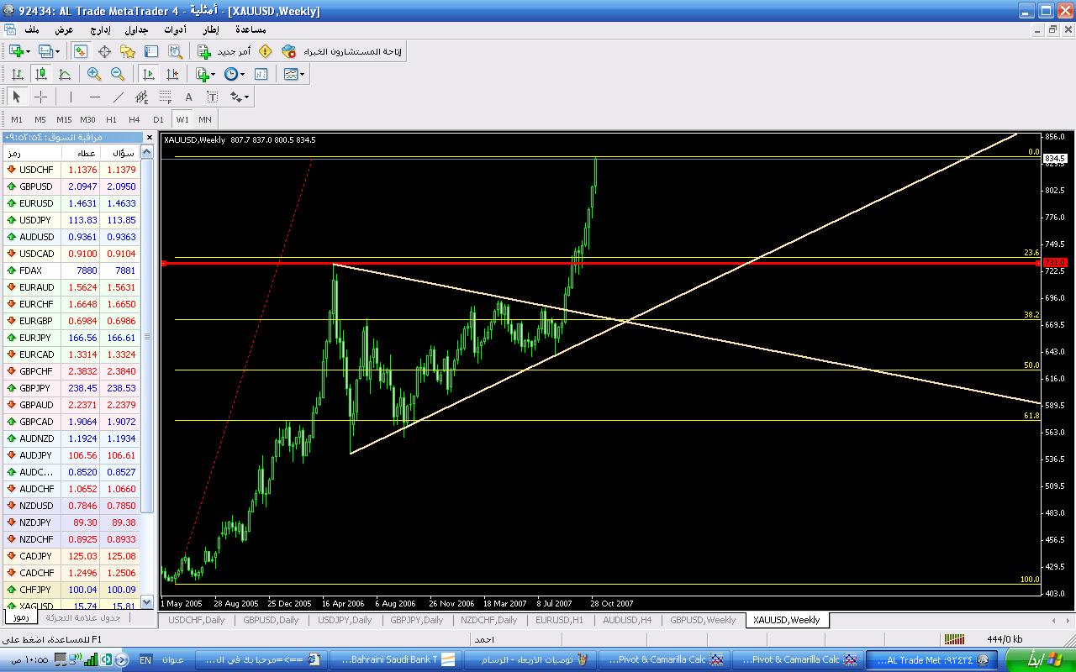
Task: Select the trendline drawing tool
Action: tap(119, 97)
